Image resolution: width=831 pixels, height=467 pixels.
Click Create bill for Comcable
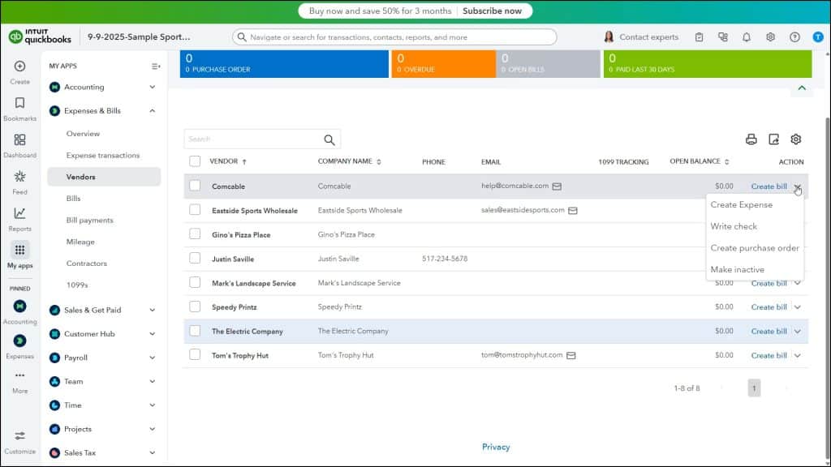(x=769, y=186)
